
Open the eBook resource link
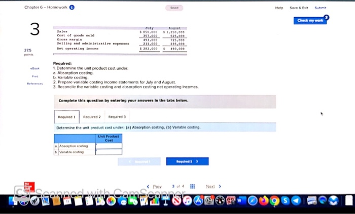click(x=35, y=68)
